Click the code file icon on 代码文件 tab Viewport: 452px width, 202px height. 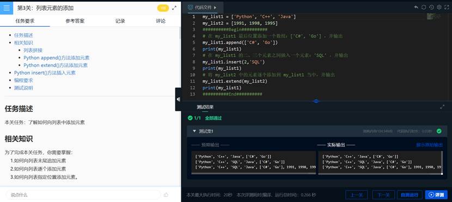pos(190,7)
